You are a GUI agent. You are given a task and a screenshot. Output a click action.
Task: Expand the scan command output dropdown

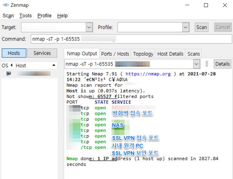point(196,64)
